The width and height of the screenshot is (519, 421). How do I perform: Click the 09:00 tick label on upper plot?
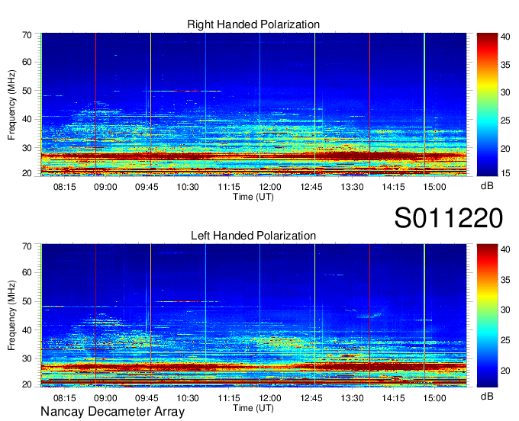point(105,187)
